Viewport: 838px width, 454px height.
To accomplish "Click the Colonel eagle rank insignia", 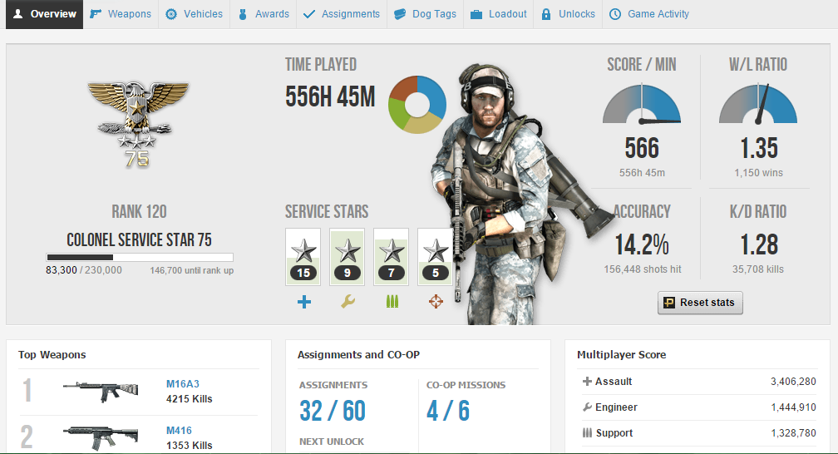I will click(138, 124).
